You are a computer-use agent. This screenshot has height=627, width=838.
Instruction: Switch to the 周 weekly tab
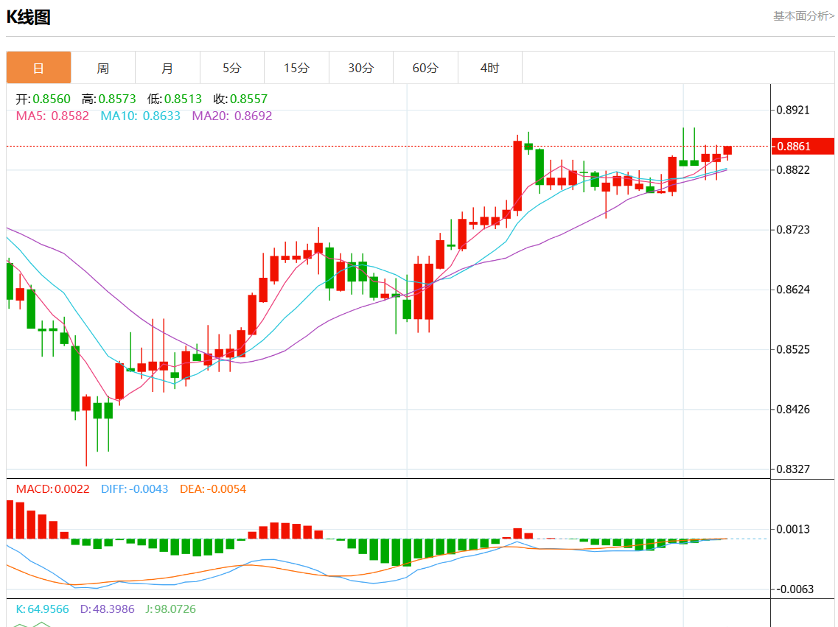[103, 68]
